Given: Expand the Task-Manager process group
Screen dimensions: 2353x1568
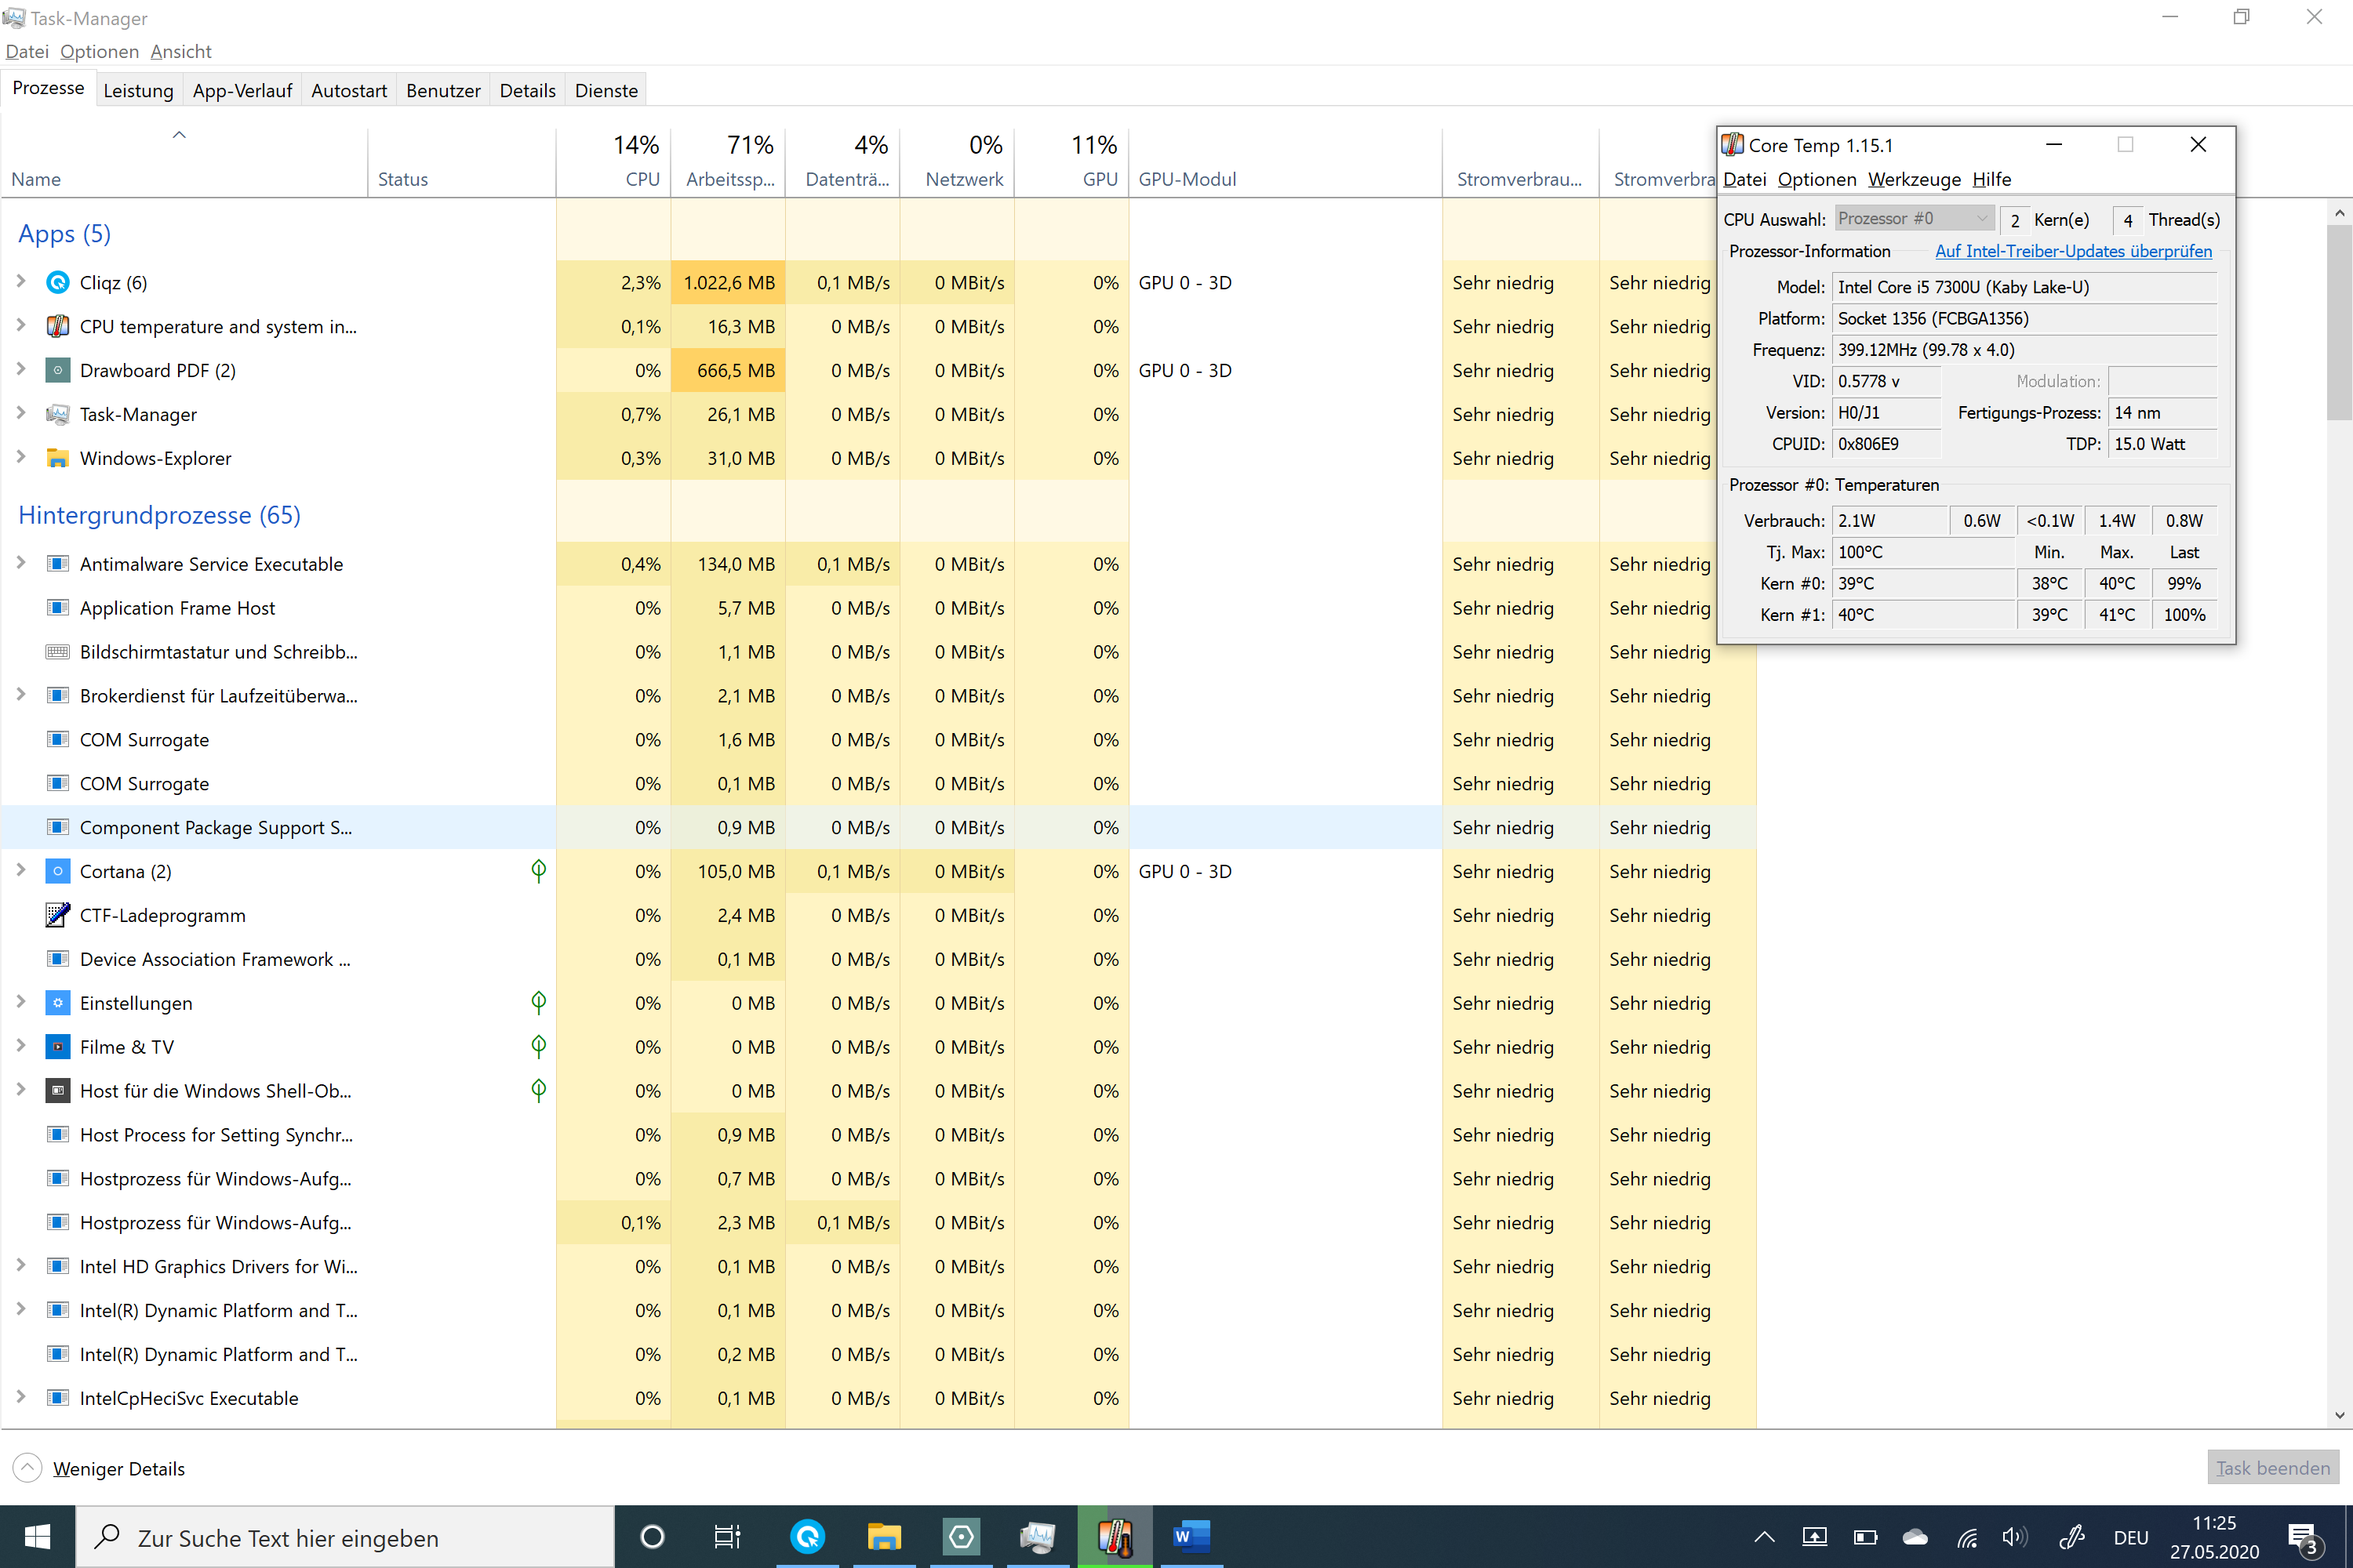Looking at the screenshot, I should pos(21,414).
